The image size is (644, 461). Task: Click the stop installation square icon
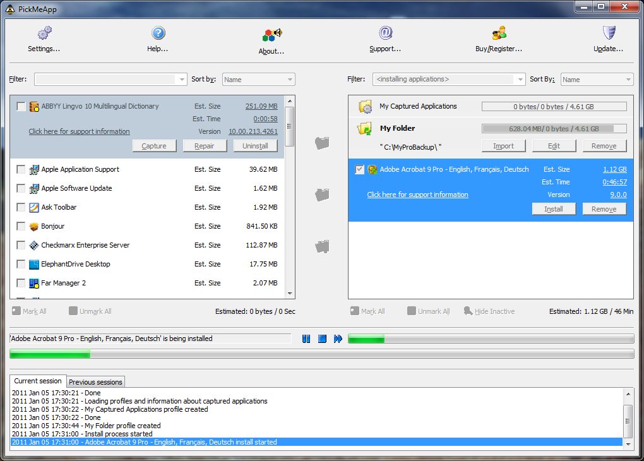pyautogui.click(x=322, y=338)
